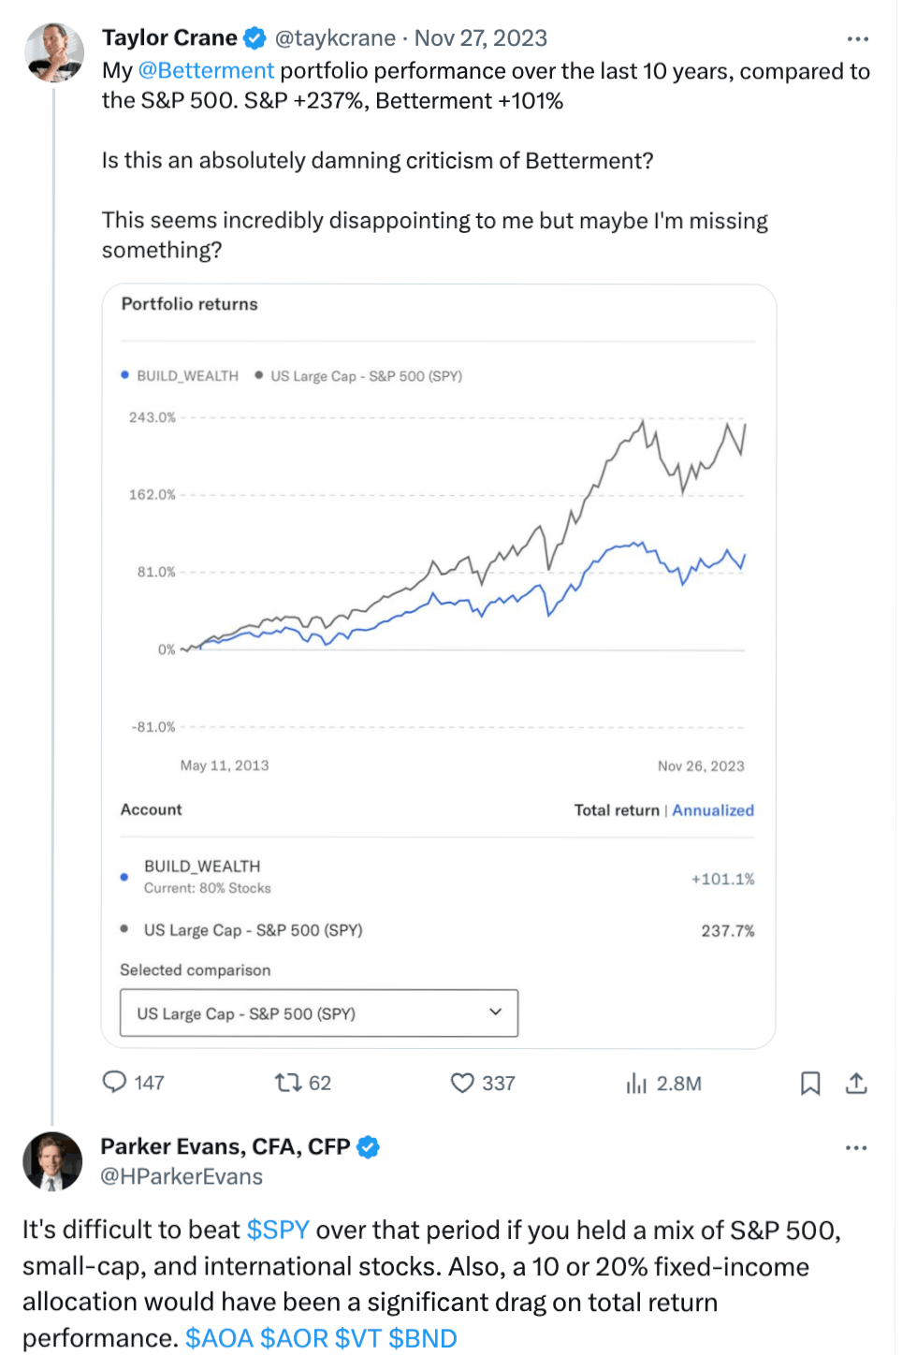The height and width of the screenshot is (1355, 902).
Task: Open the $BND cashtag link
Action: (423, 1338)
